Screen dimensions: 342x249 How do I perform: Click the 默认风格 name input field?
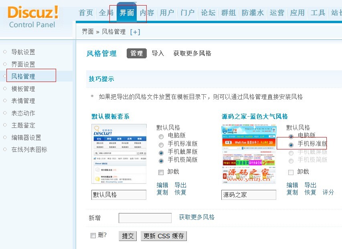pos(119,195)
